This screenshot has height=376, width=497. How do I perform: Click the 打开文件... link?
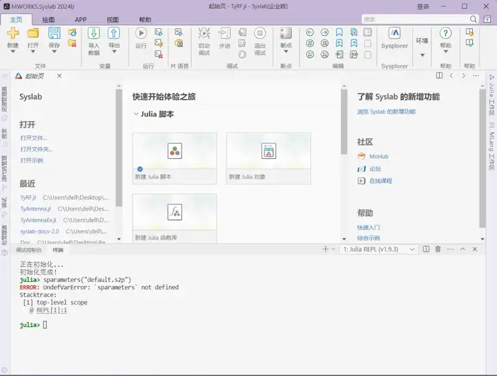[x=34, y=138]
